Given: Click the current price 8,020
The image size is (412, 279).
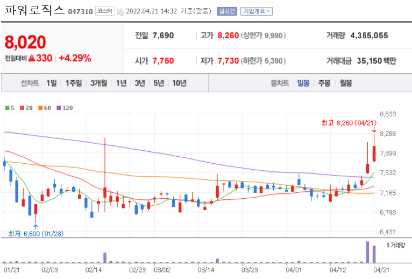Looking at the screenshot, I should pyautogui.click(x=25, y=42).
